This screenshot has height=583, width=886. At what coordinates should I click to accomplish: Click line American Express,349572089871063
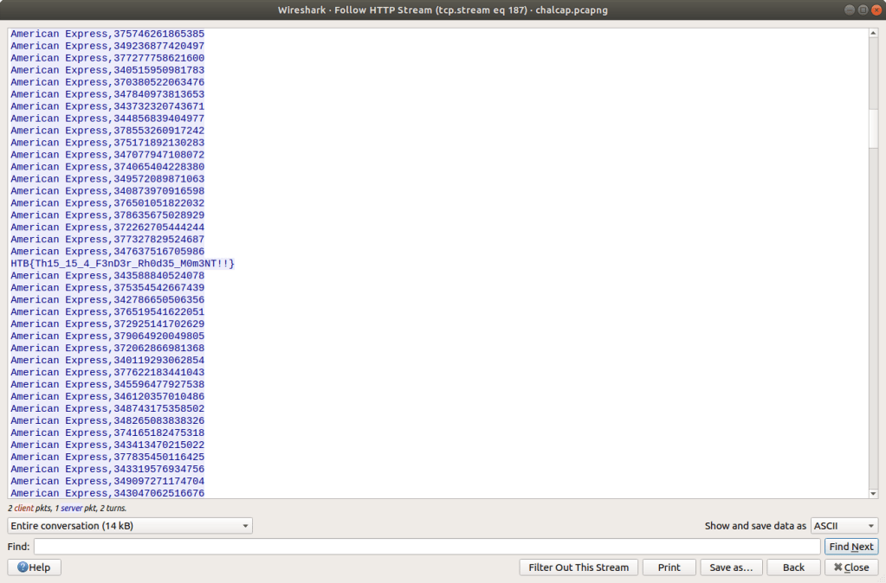point(107,179)
